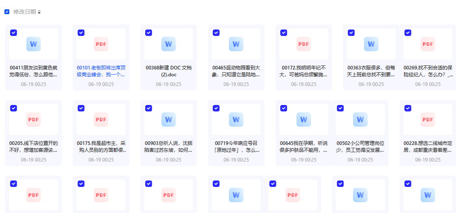
Task: Select file name 00205.线下店位置开的不好
Action: pyautogui.click(x=34, y=146)
